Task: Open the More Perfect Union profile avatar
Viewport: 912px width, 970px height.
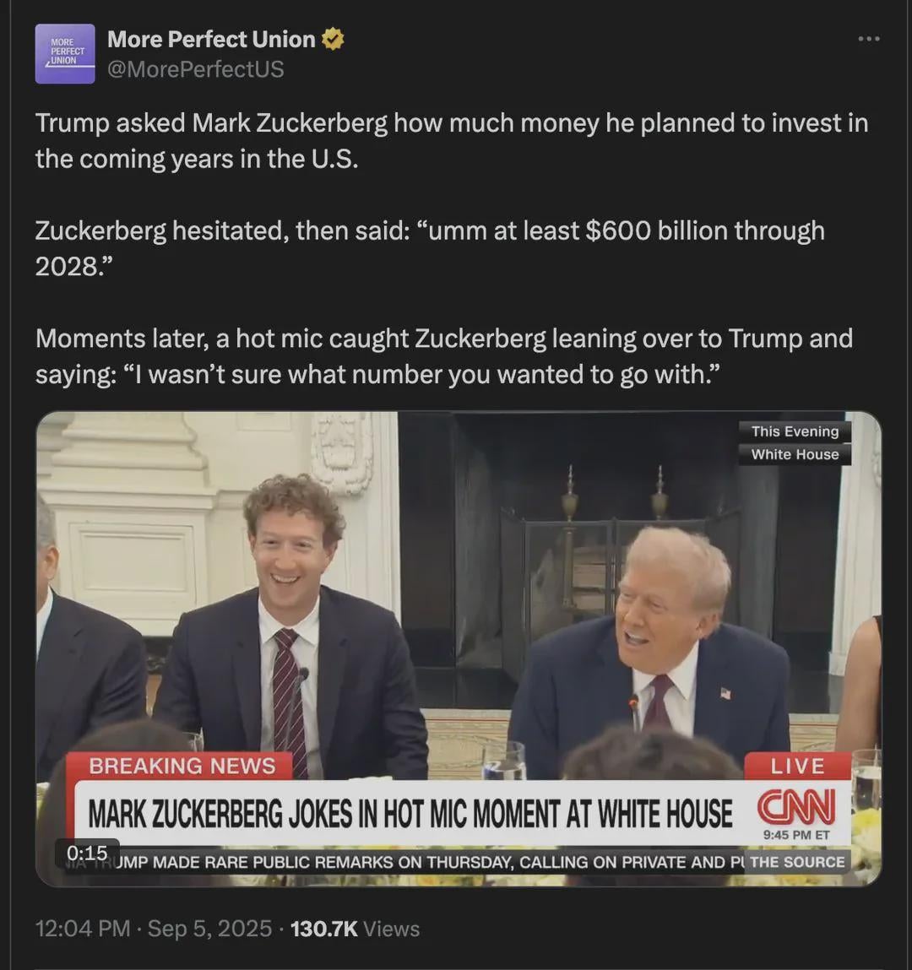Action: (x=65, y=54)
